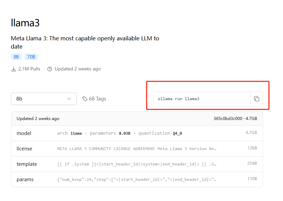
Task: Click the tag icon beside 68 Tags
Action: [85, 99]
